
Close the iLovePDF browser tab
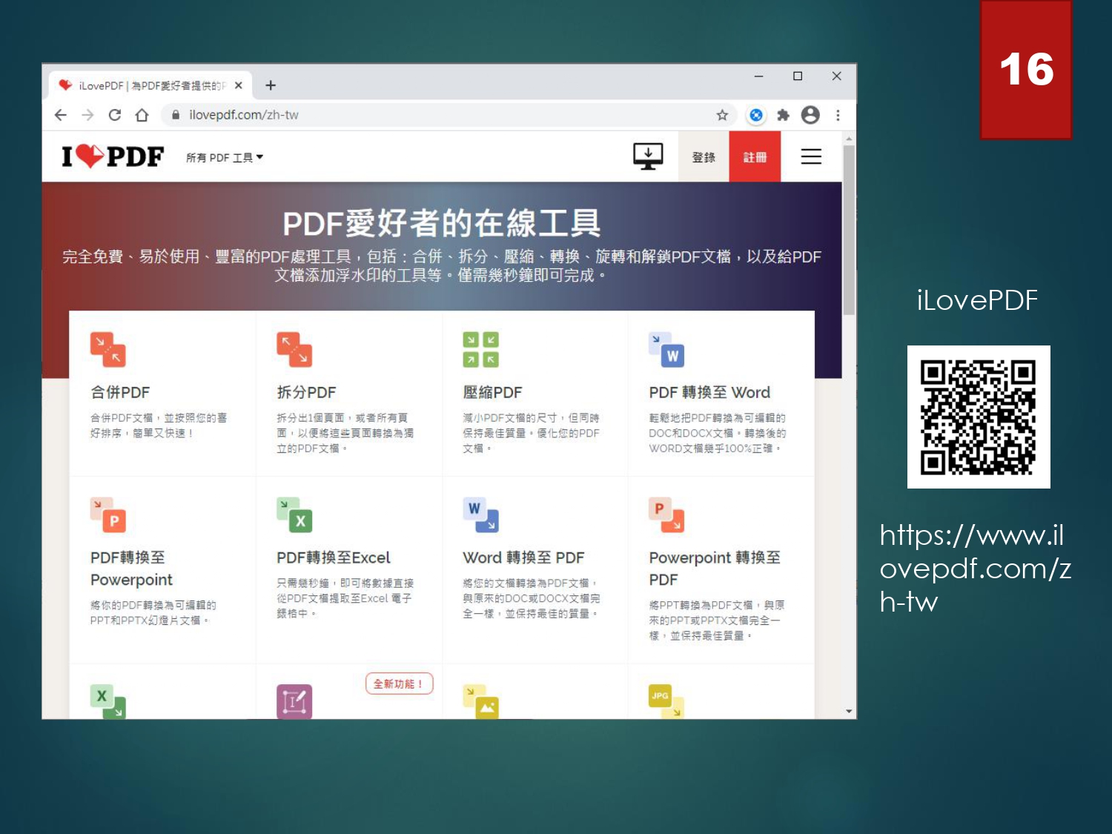tap(239, 85)
